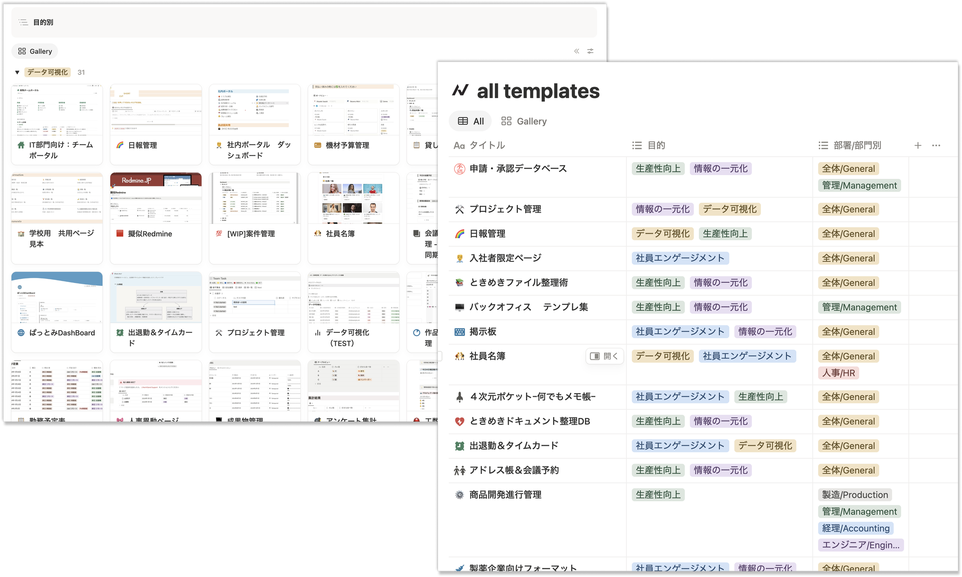This screenshot has width=962, height=577.
Task: Click the rainbow icon beside 日報管理 row
Action: [x=459, y=233]
